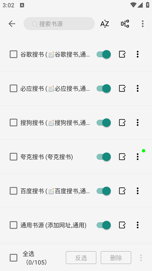
Task: Open the top toolbar overflow menu
Action: pyautogui.click(x=143, y=24)
